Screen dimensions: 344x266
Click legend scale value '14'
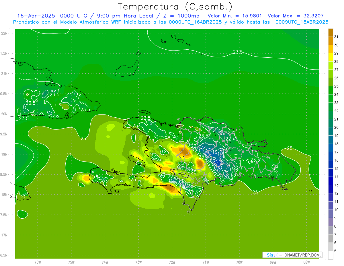336,177
